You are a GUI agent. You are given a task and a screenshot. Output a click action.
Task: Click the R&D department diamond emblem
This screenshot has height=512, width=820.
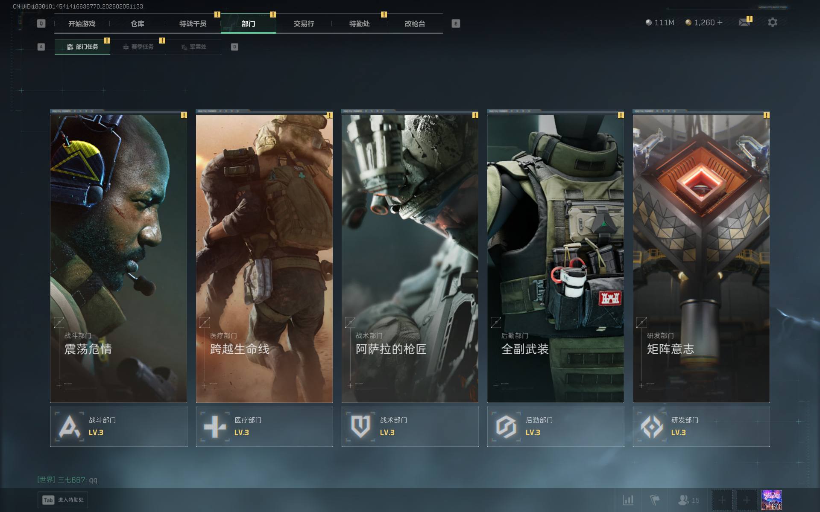point(652,426)
